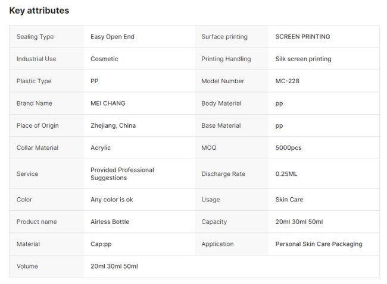Click the Industrial Use label

[36, 59]
